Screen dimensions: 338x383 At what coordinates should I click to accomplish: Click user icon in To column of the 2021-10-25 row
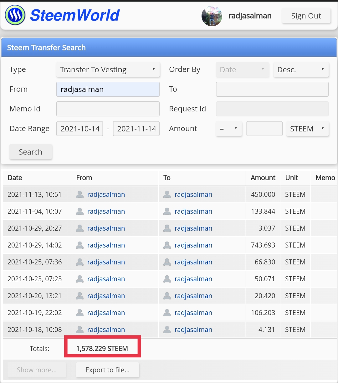click(167, 262)
